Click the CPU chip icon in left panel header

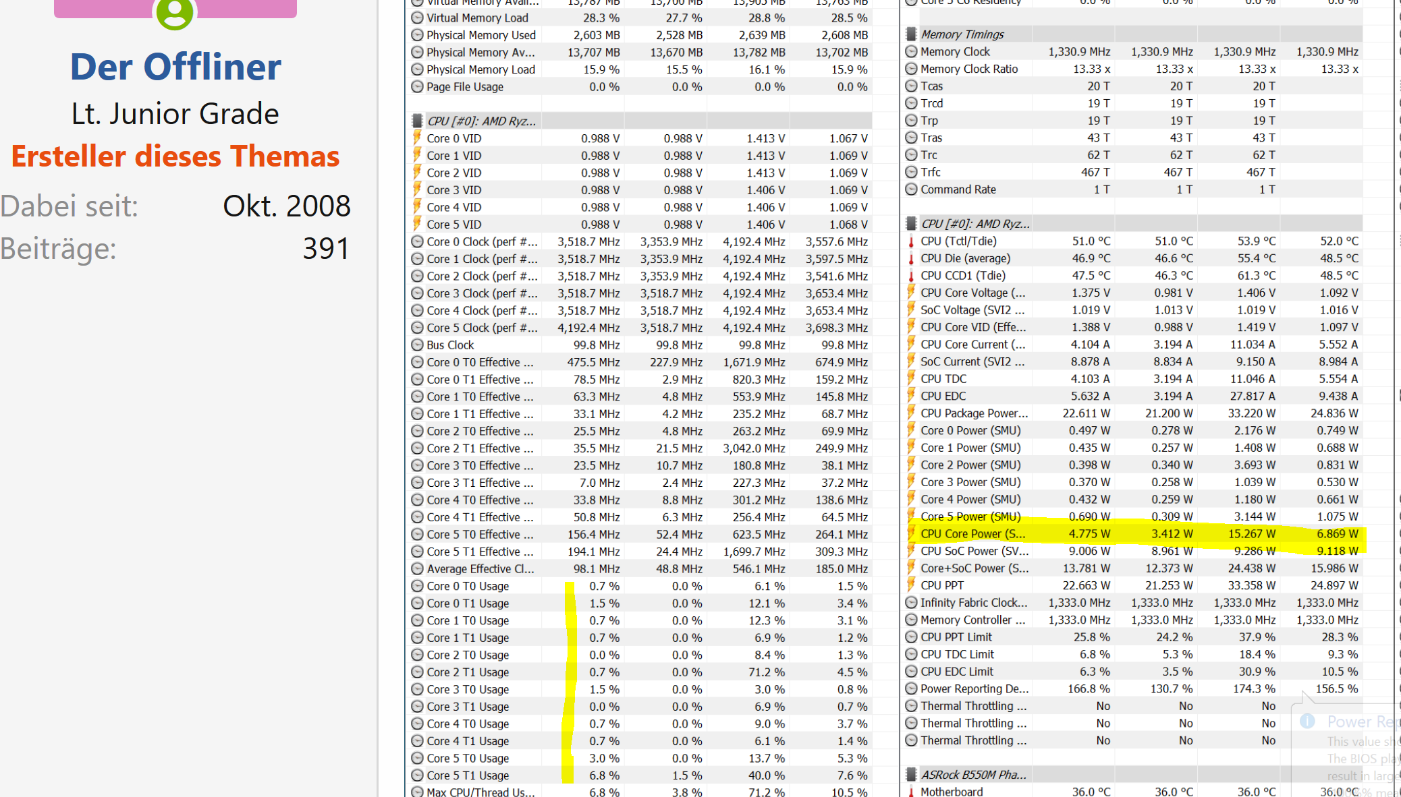coord(417,121)
